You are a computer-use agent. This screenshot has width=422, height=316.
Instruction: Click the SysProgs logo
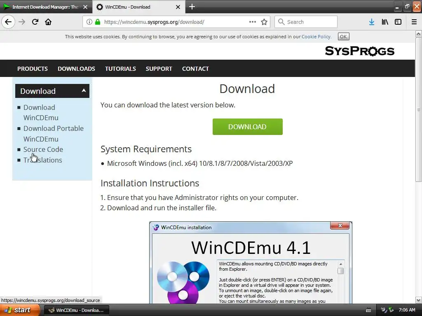pyautogui.click(x=359, y=51)
